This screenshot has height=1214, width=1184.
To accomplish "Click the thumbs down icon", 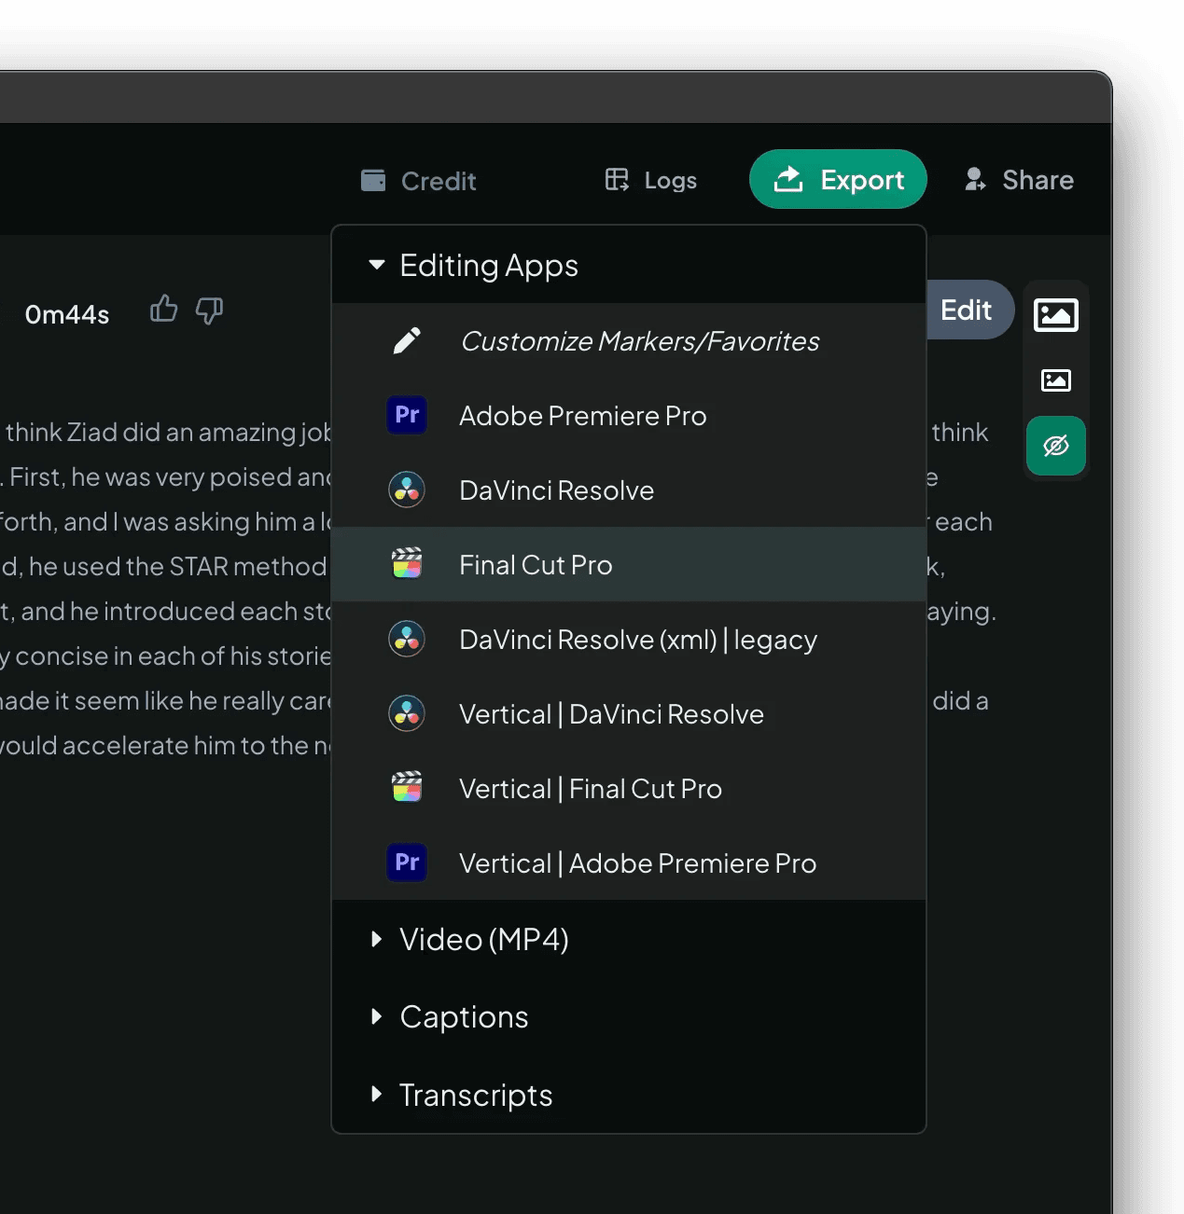I will tap(209, 310).
